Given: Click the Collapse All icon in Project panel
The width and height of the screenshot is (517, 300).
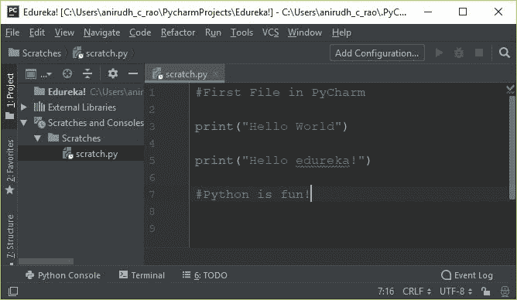Looking at the screenshot, I should 87,73.
